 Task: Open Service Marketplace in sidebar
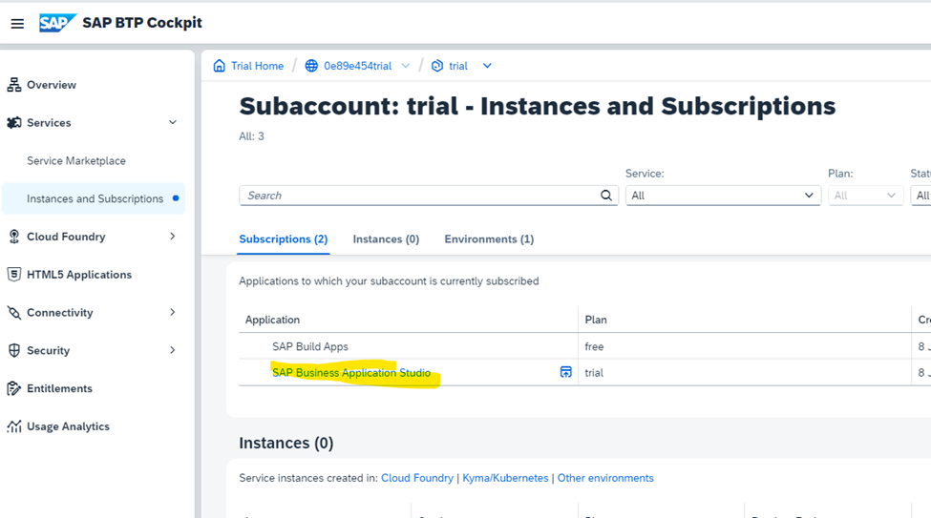(76, 161)
